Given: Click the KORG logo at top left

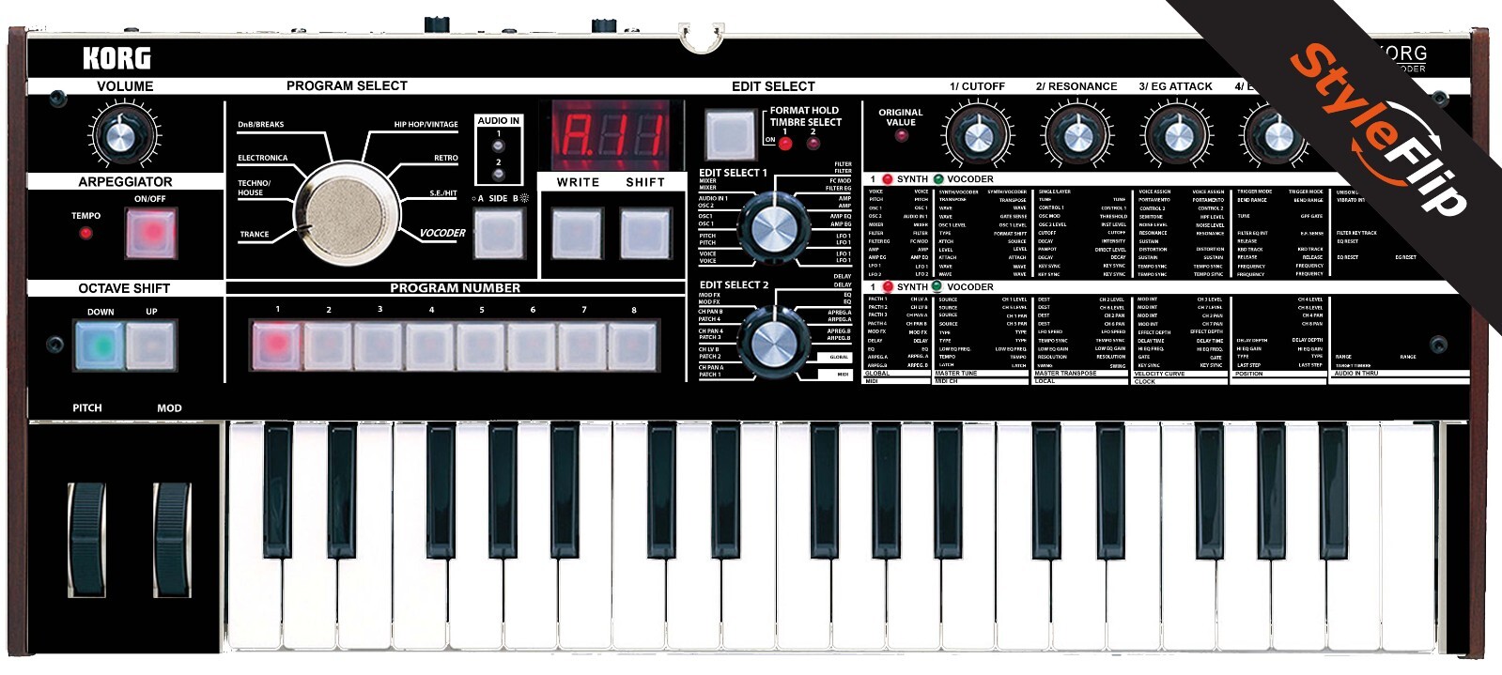Looking at the screenshot, I should pyautogui.click(x=116, y=58).
